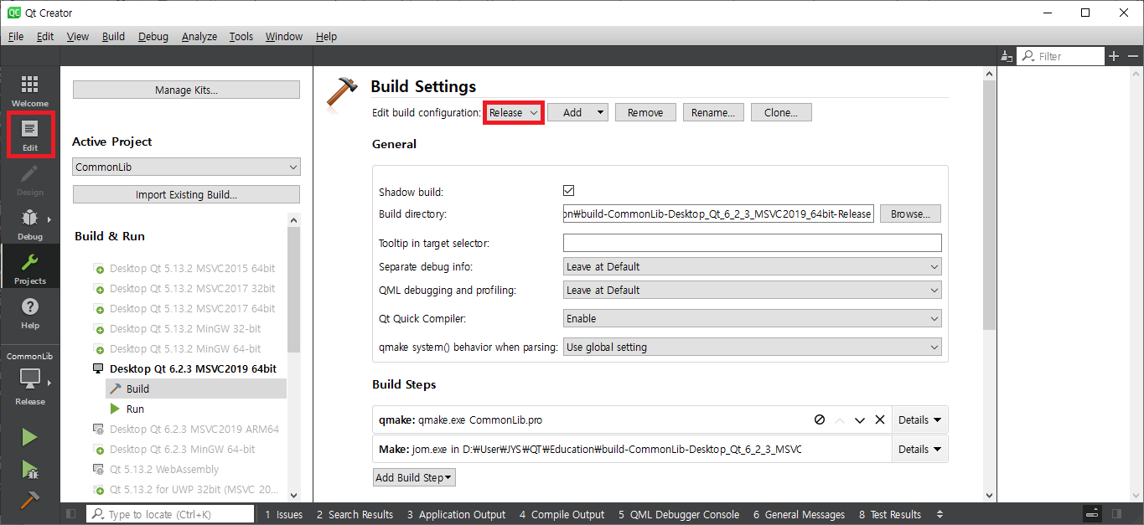Click Clone configuration button
The height and width of the screenshot is (525, 1144).
[x=781, y=112]
